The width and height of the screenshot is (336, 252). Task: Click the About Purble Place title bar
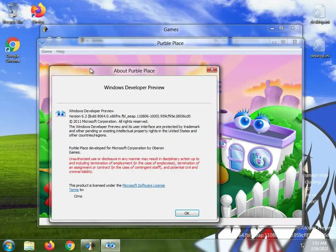tap(134, 71)
